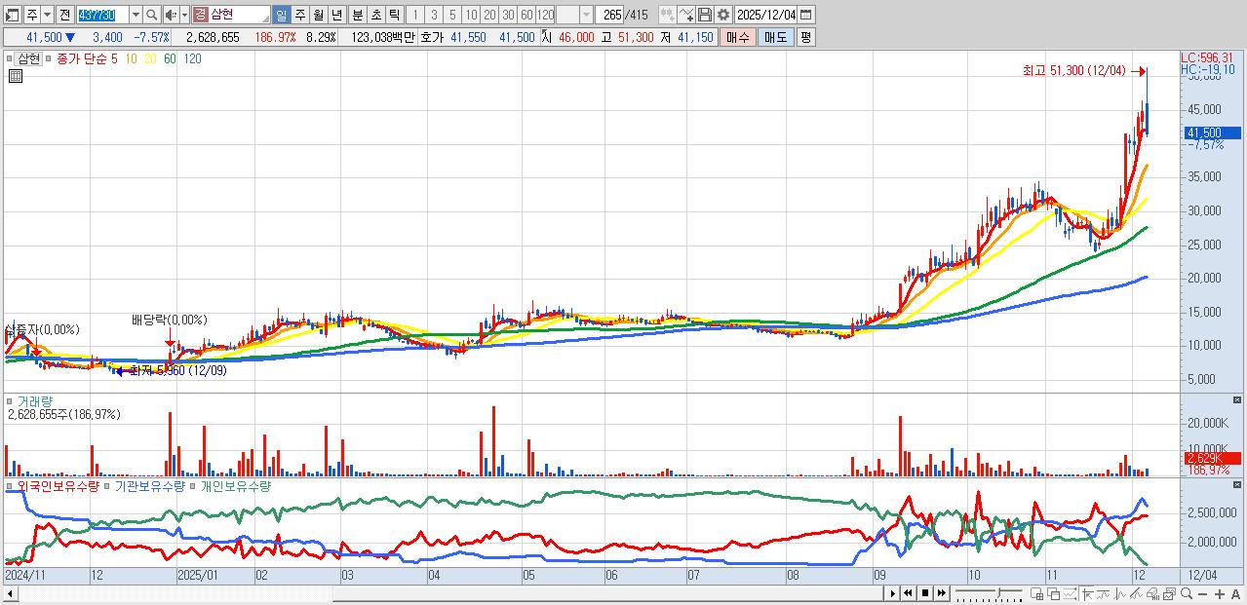Click the green 60-period moving average legend

[170, 58]
